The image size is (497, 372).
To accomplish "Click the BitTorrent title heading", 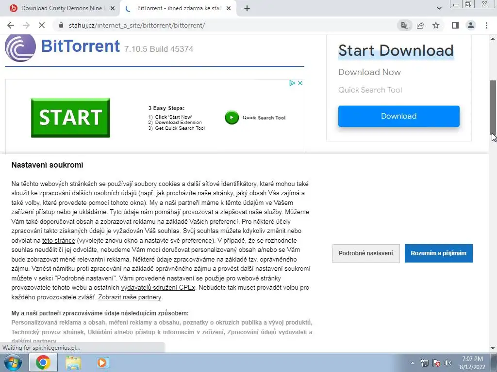I will point(80,46).
